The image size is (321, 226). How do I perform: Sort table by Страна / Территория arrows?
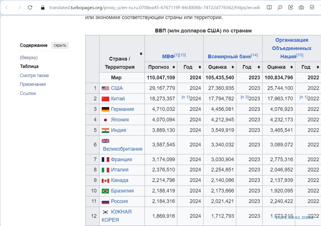141,54
